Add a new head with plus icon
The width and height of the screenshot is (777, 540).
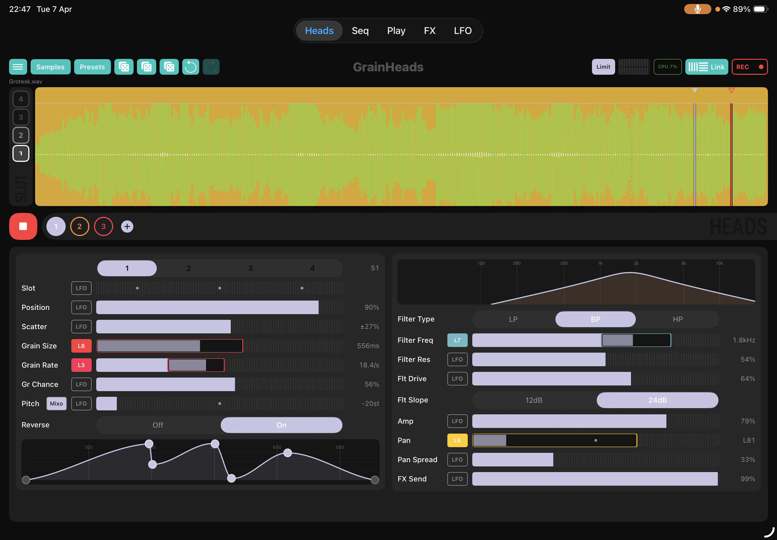tap(127, 226)
